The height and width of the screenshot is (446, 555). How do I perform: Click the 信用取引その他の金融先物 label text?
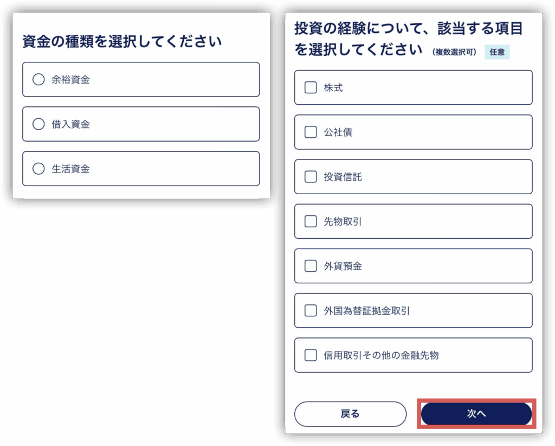(381, 355)
